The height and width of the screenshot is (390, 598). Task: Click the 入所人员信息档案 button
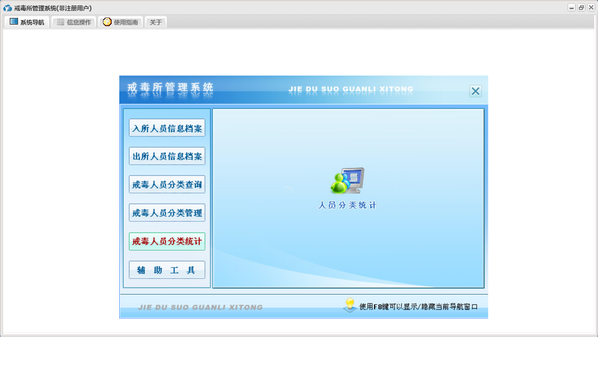(167, 128)
